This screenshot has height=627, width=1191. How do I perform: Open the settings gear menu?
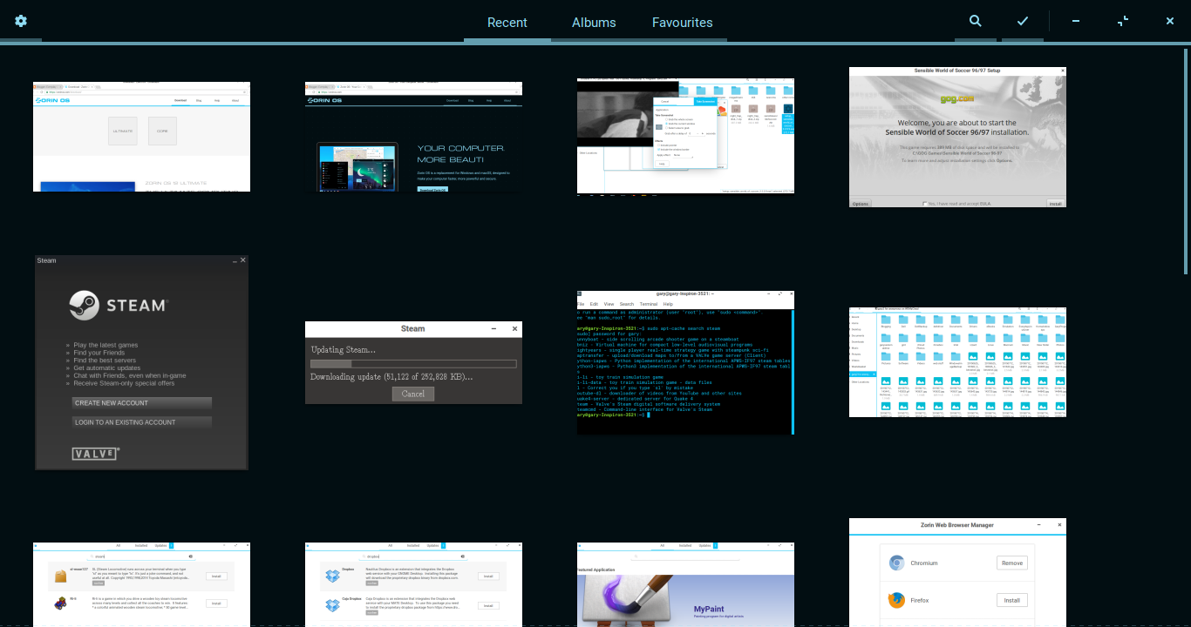pyautogui.click(x=21, y=21)
